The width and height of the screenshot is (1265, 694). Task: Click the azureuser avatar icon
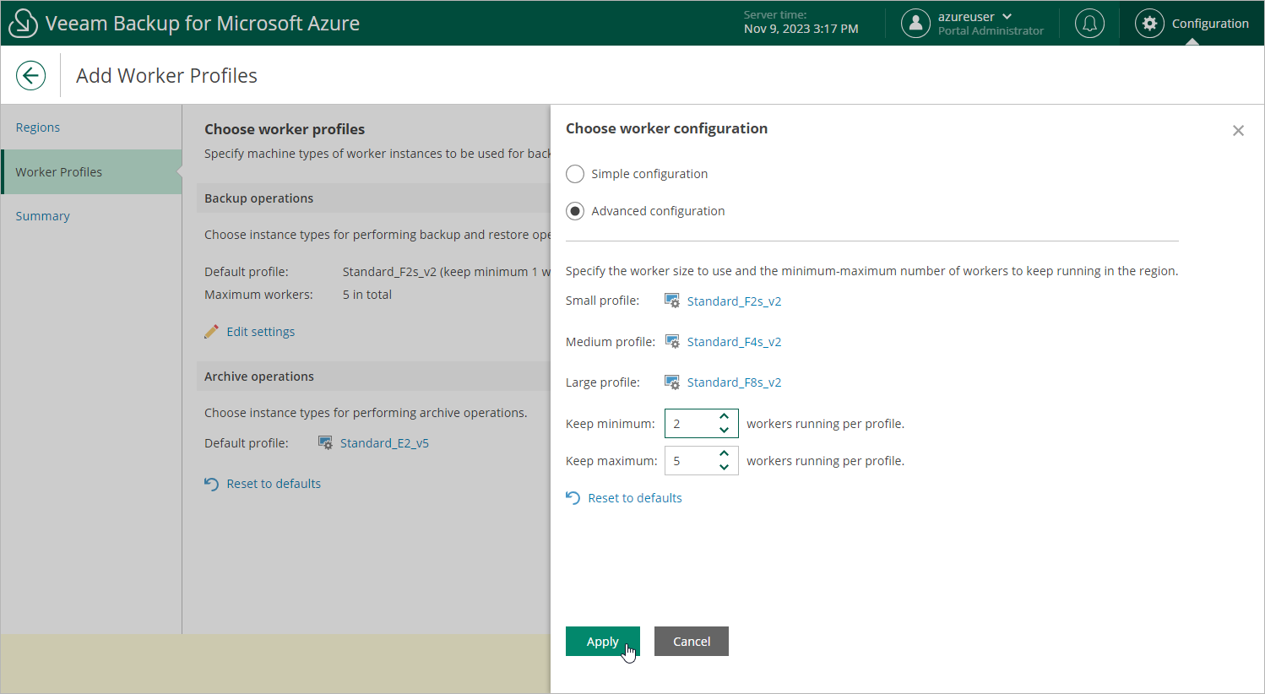[915, 24]
